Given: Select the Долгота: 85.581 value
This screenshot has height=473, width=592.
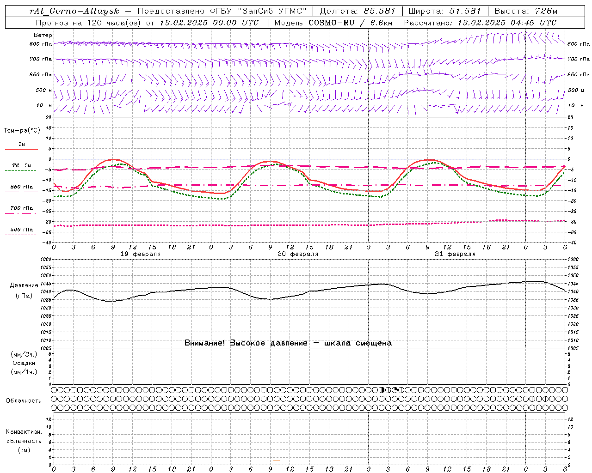Looking at the screenshot, I should (357, 11).
